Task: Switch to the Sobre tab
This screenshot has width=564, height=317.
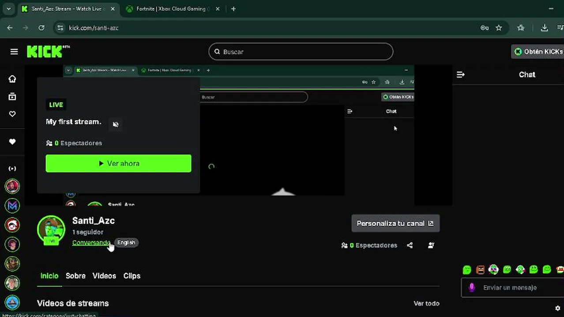Action: point(75,276)
